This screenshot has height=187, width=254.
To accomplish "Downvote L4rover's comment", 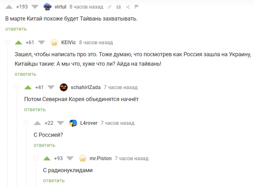I will pos(60,123).
